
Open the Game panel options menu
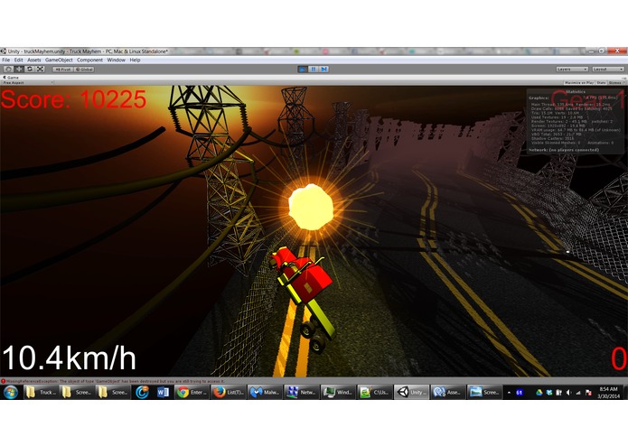[623, 78]
